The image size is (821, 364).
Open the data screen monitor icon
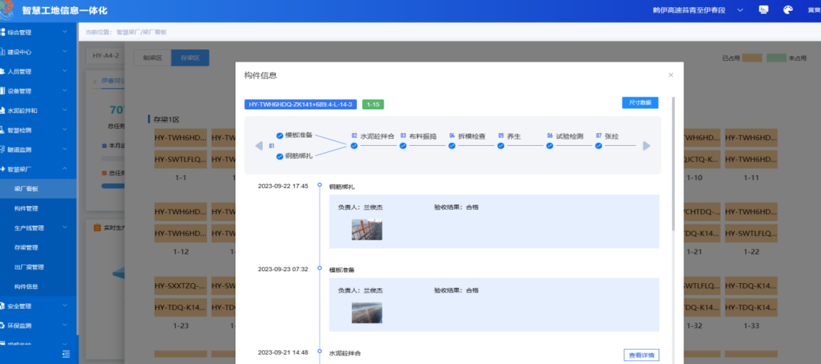[764, 10]
